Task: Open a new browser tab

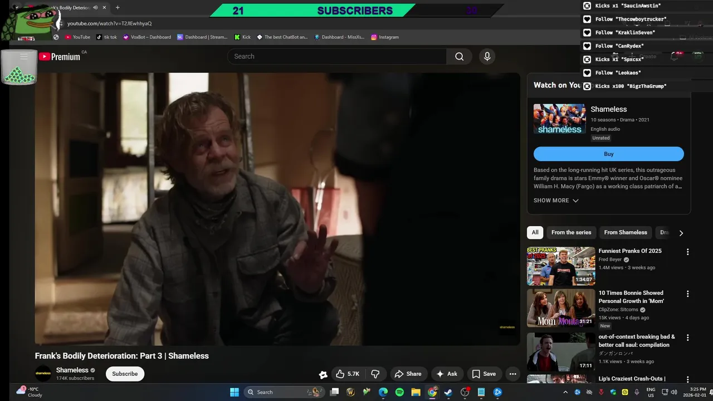Action: [x=118, y=8]
